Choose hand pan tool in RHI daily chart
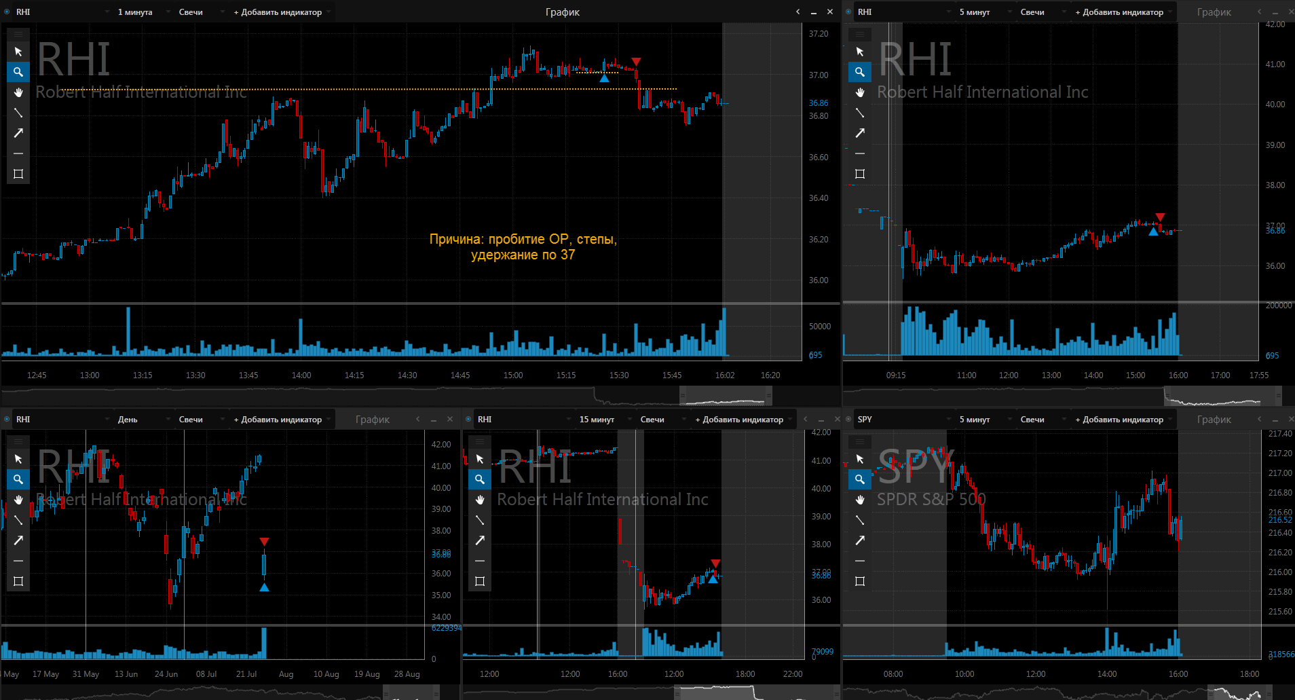 18,500
